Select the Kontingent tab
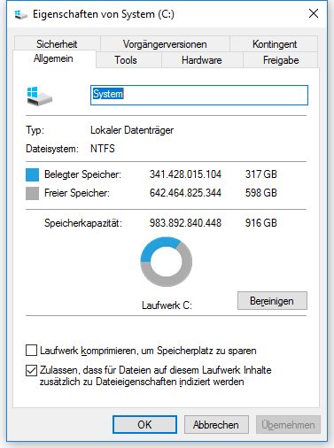The width and height of the screenshot is (334, 448). click(275, 44)
